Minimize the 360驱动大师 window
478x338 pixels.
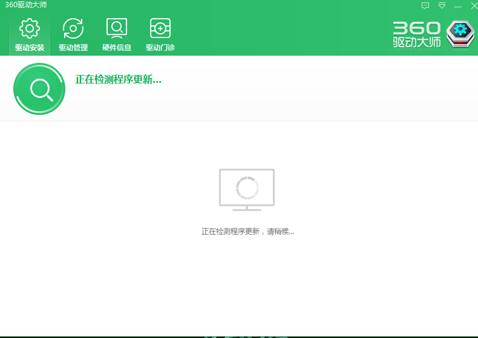tap(458, 7)
